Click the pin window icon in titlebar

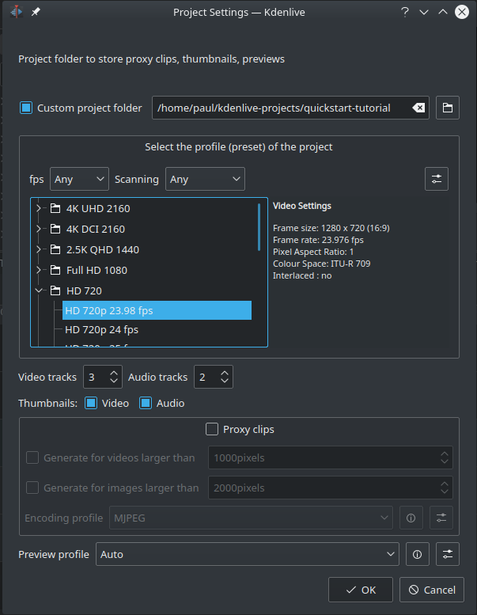[x=36, y=12]
